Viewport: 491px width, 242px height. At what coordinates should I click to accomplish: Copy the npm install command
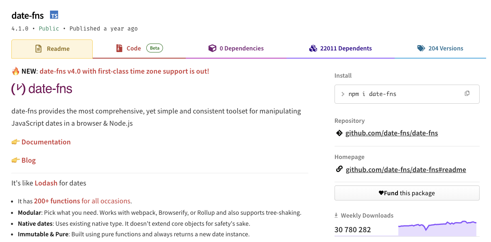(467, 94)
